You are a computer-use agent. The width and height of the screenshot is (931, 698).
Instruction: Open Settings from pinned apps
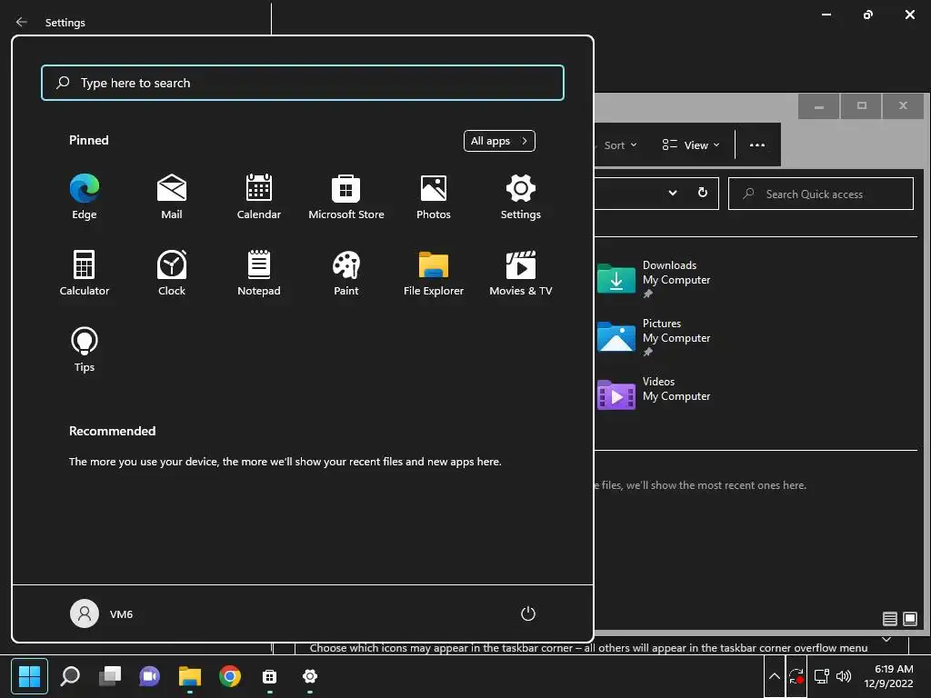coord(521,197)
